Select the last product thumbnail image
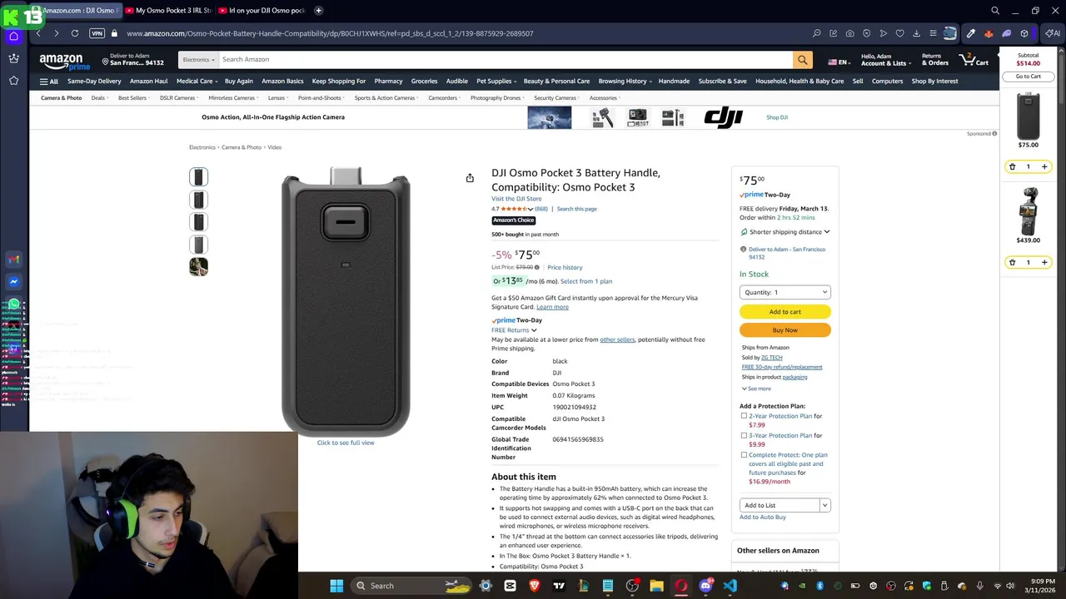This screenshot has height=599, width=1066. [198, 267]
